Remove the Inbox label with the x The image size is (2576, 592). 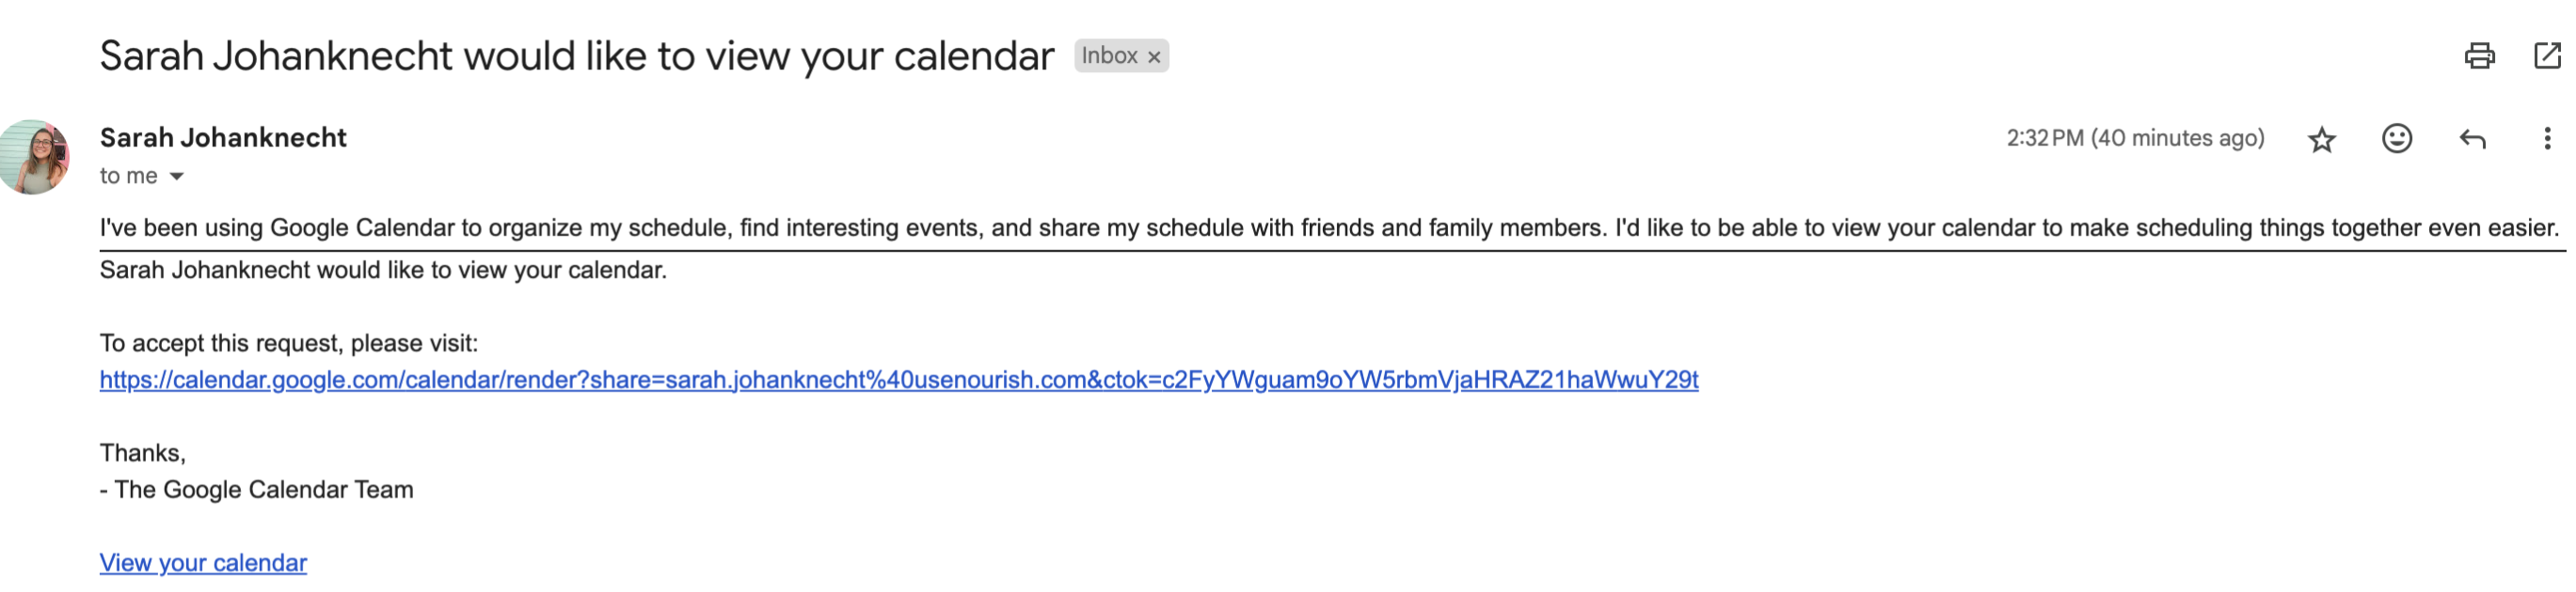(1154, 57)
